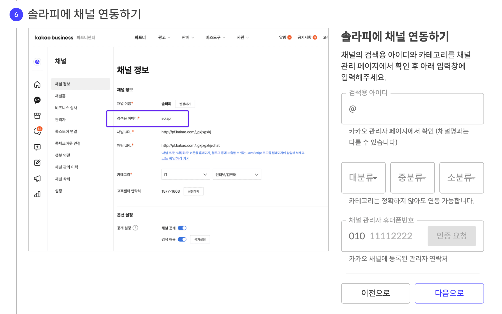Select 채널홈 in side menu
This screenshot has width=502, height=314.
click(x=60, y=96)
